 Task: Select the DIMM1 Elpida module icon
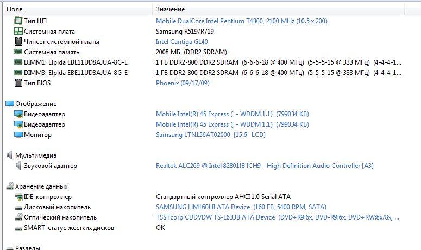[x=18, y=62]
